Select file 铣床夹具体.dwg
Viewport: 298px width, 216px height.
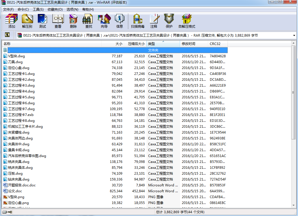[20, 168]
